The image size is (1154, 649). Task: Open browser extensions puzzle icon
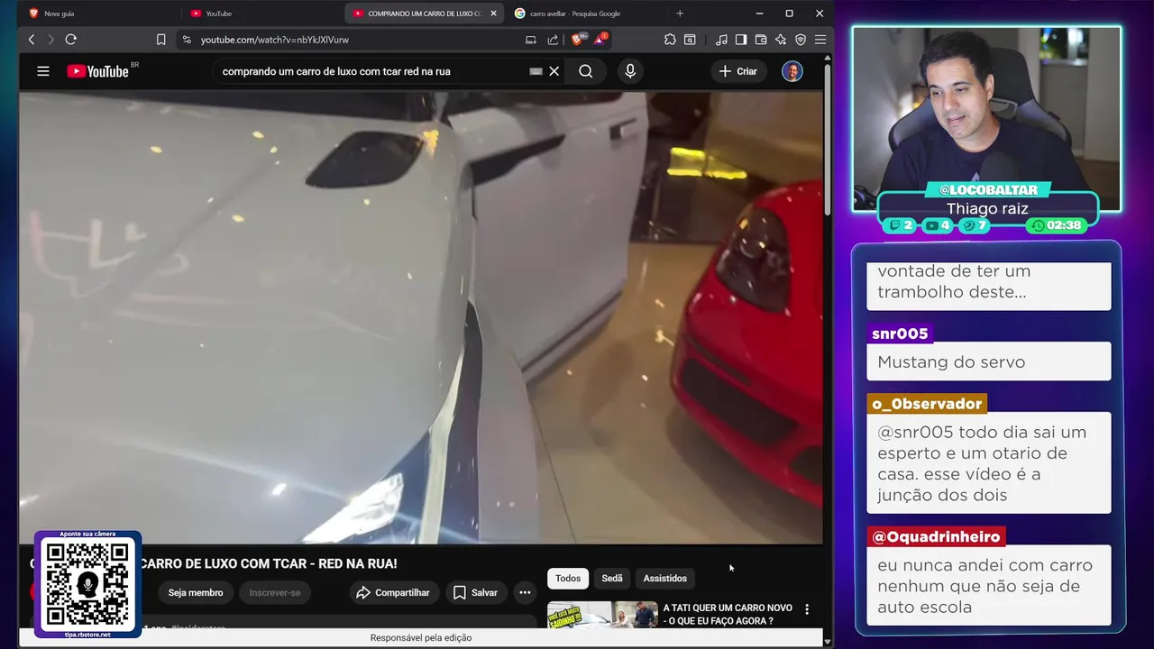coord(670,40)
